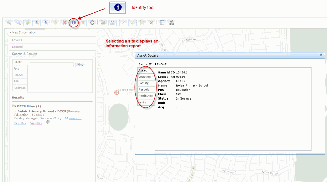Select the Find search tab

[20, 69]
